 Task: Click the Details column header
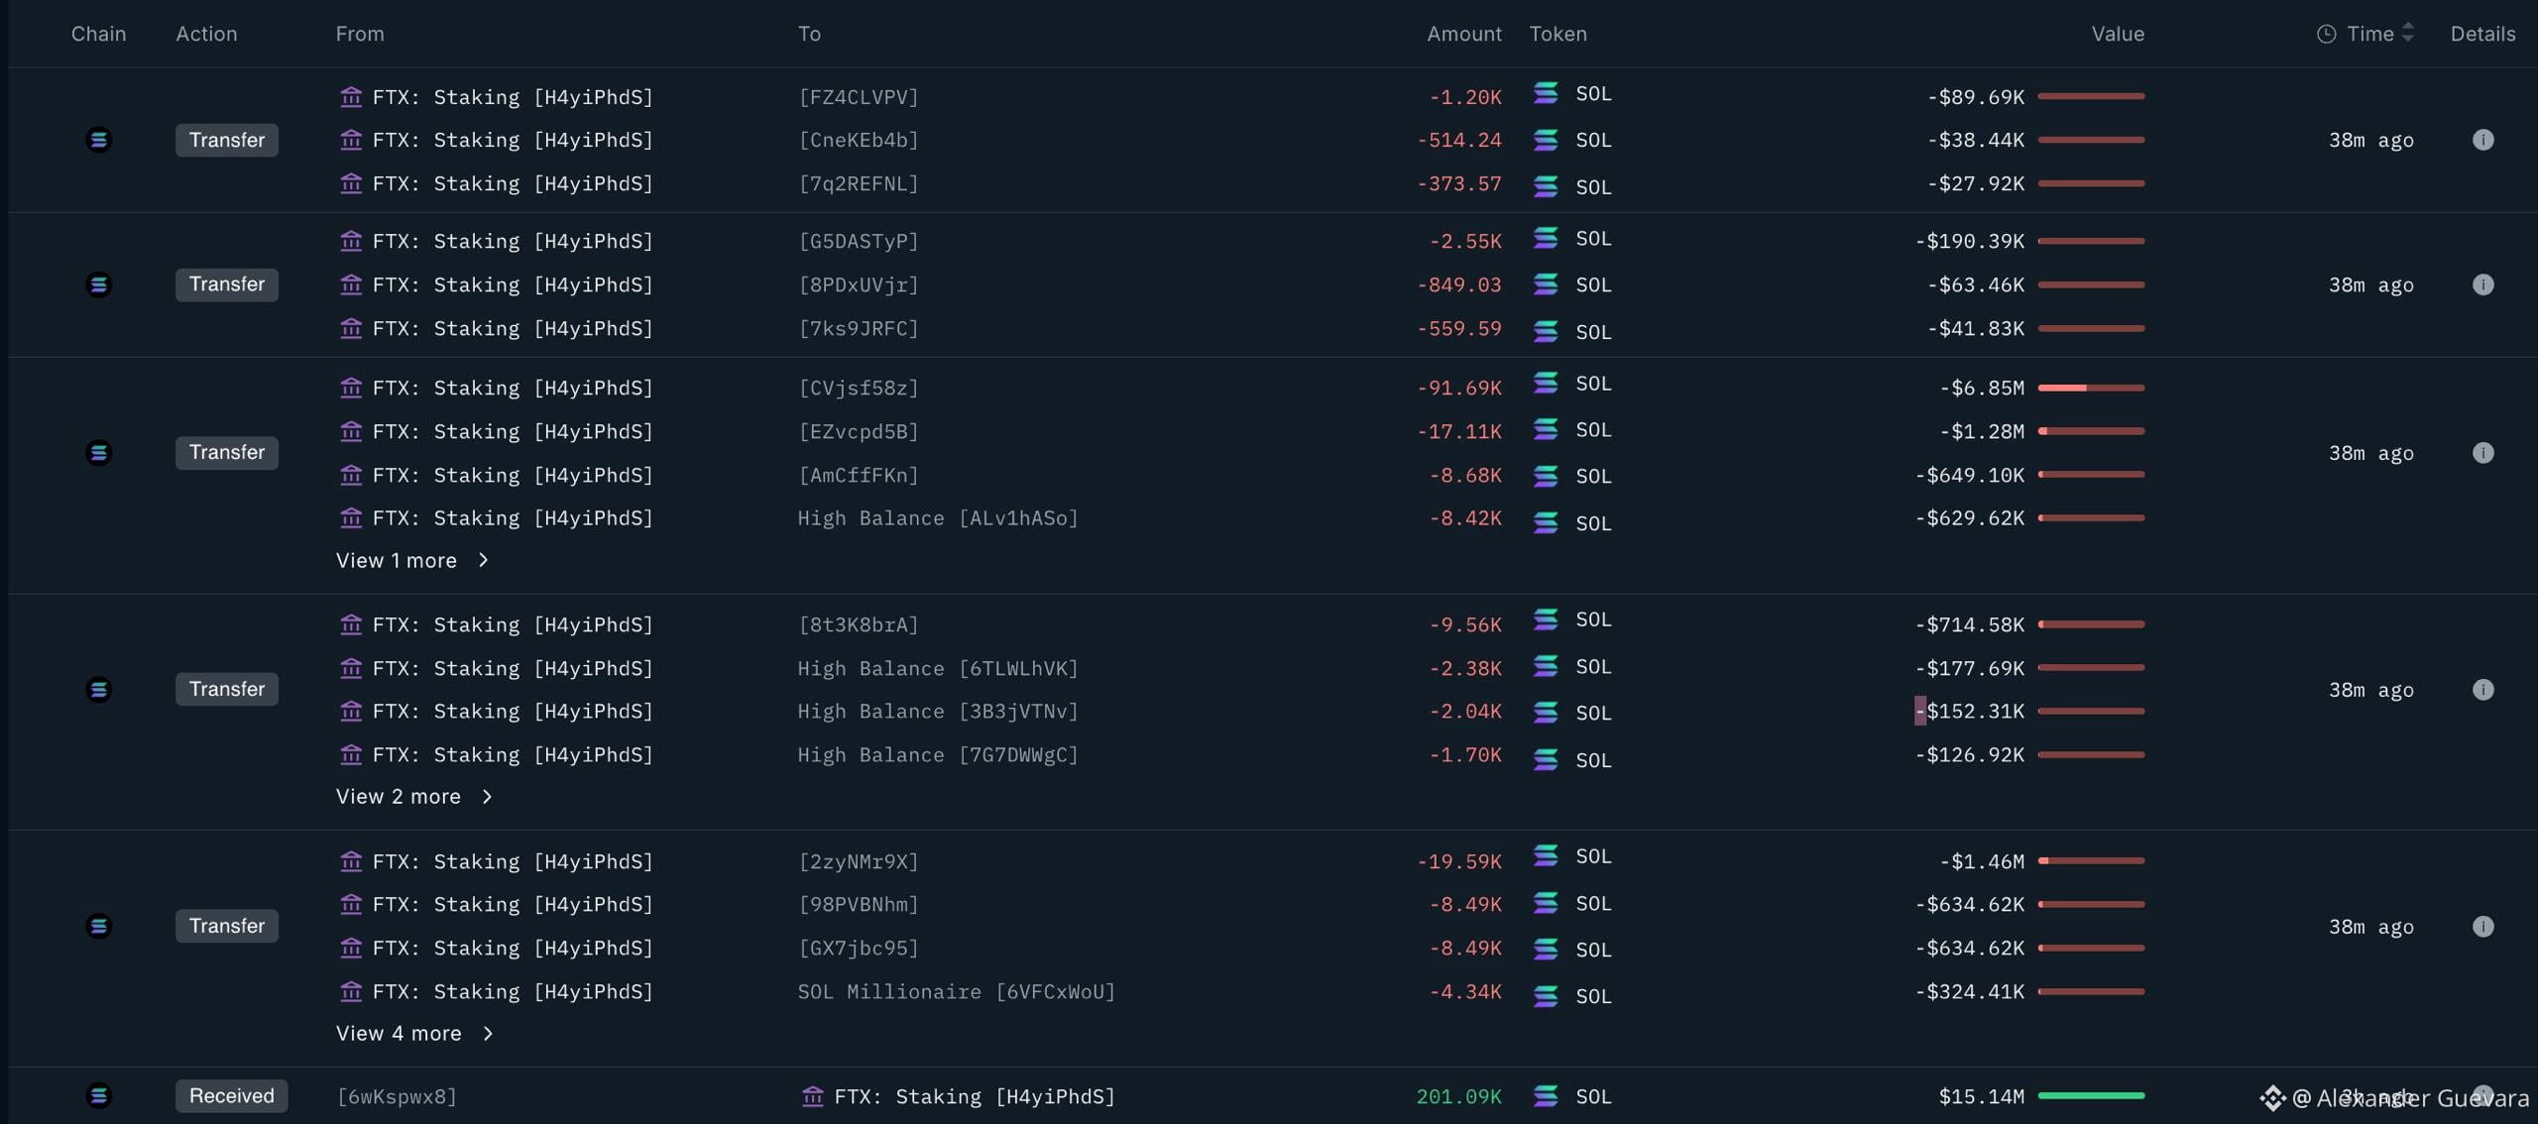pyautogui.click(x=2482, y=34)
